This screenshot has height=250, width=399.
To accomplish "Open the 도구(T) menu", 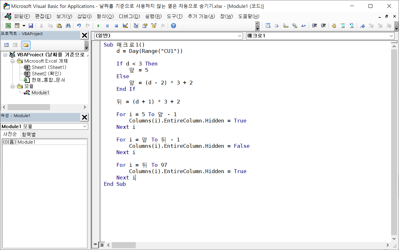I will click(x=175, y=16).
